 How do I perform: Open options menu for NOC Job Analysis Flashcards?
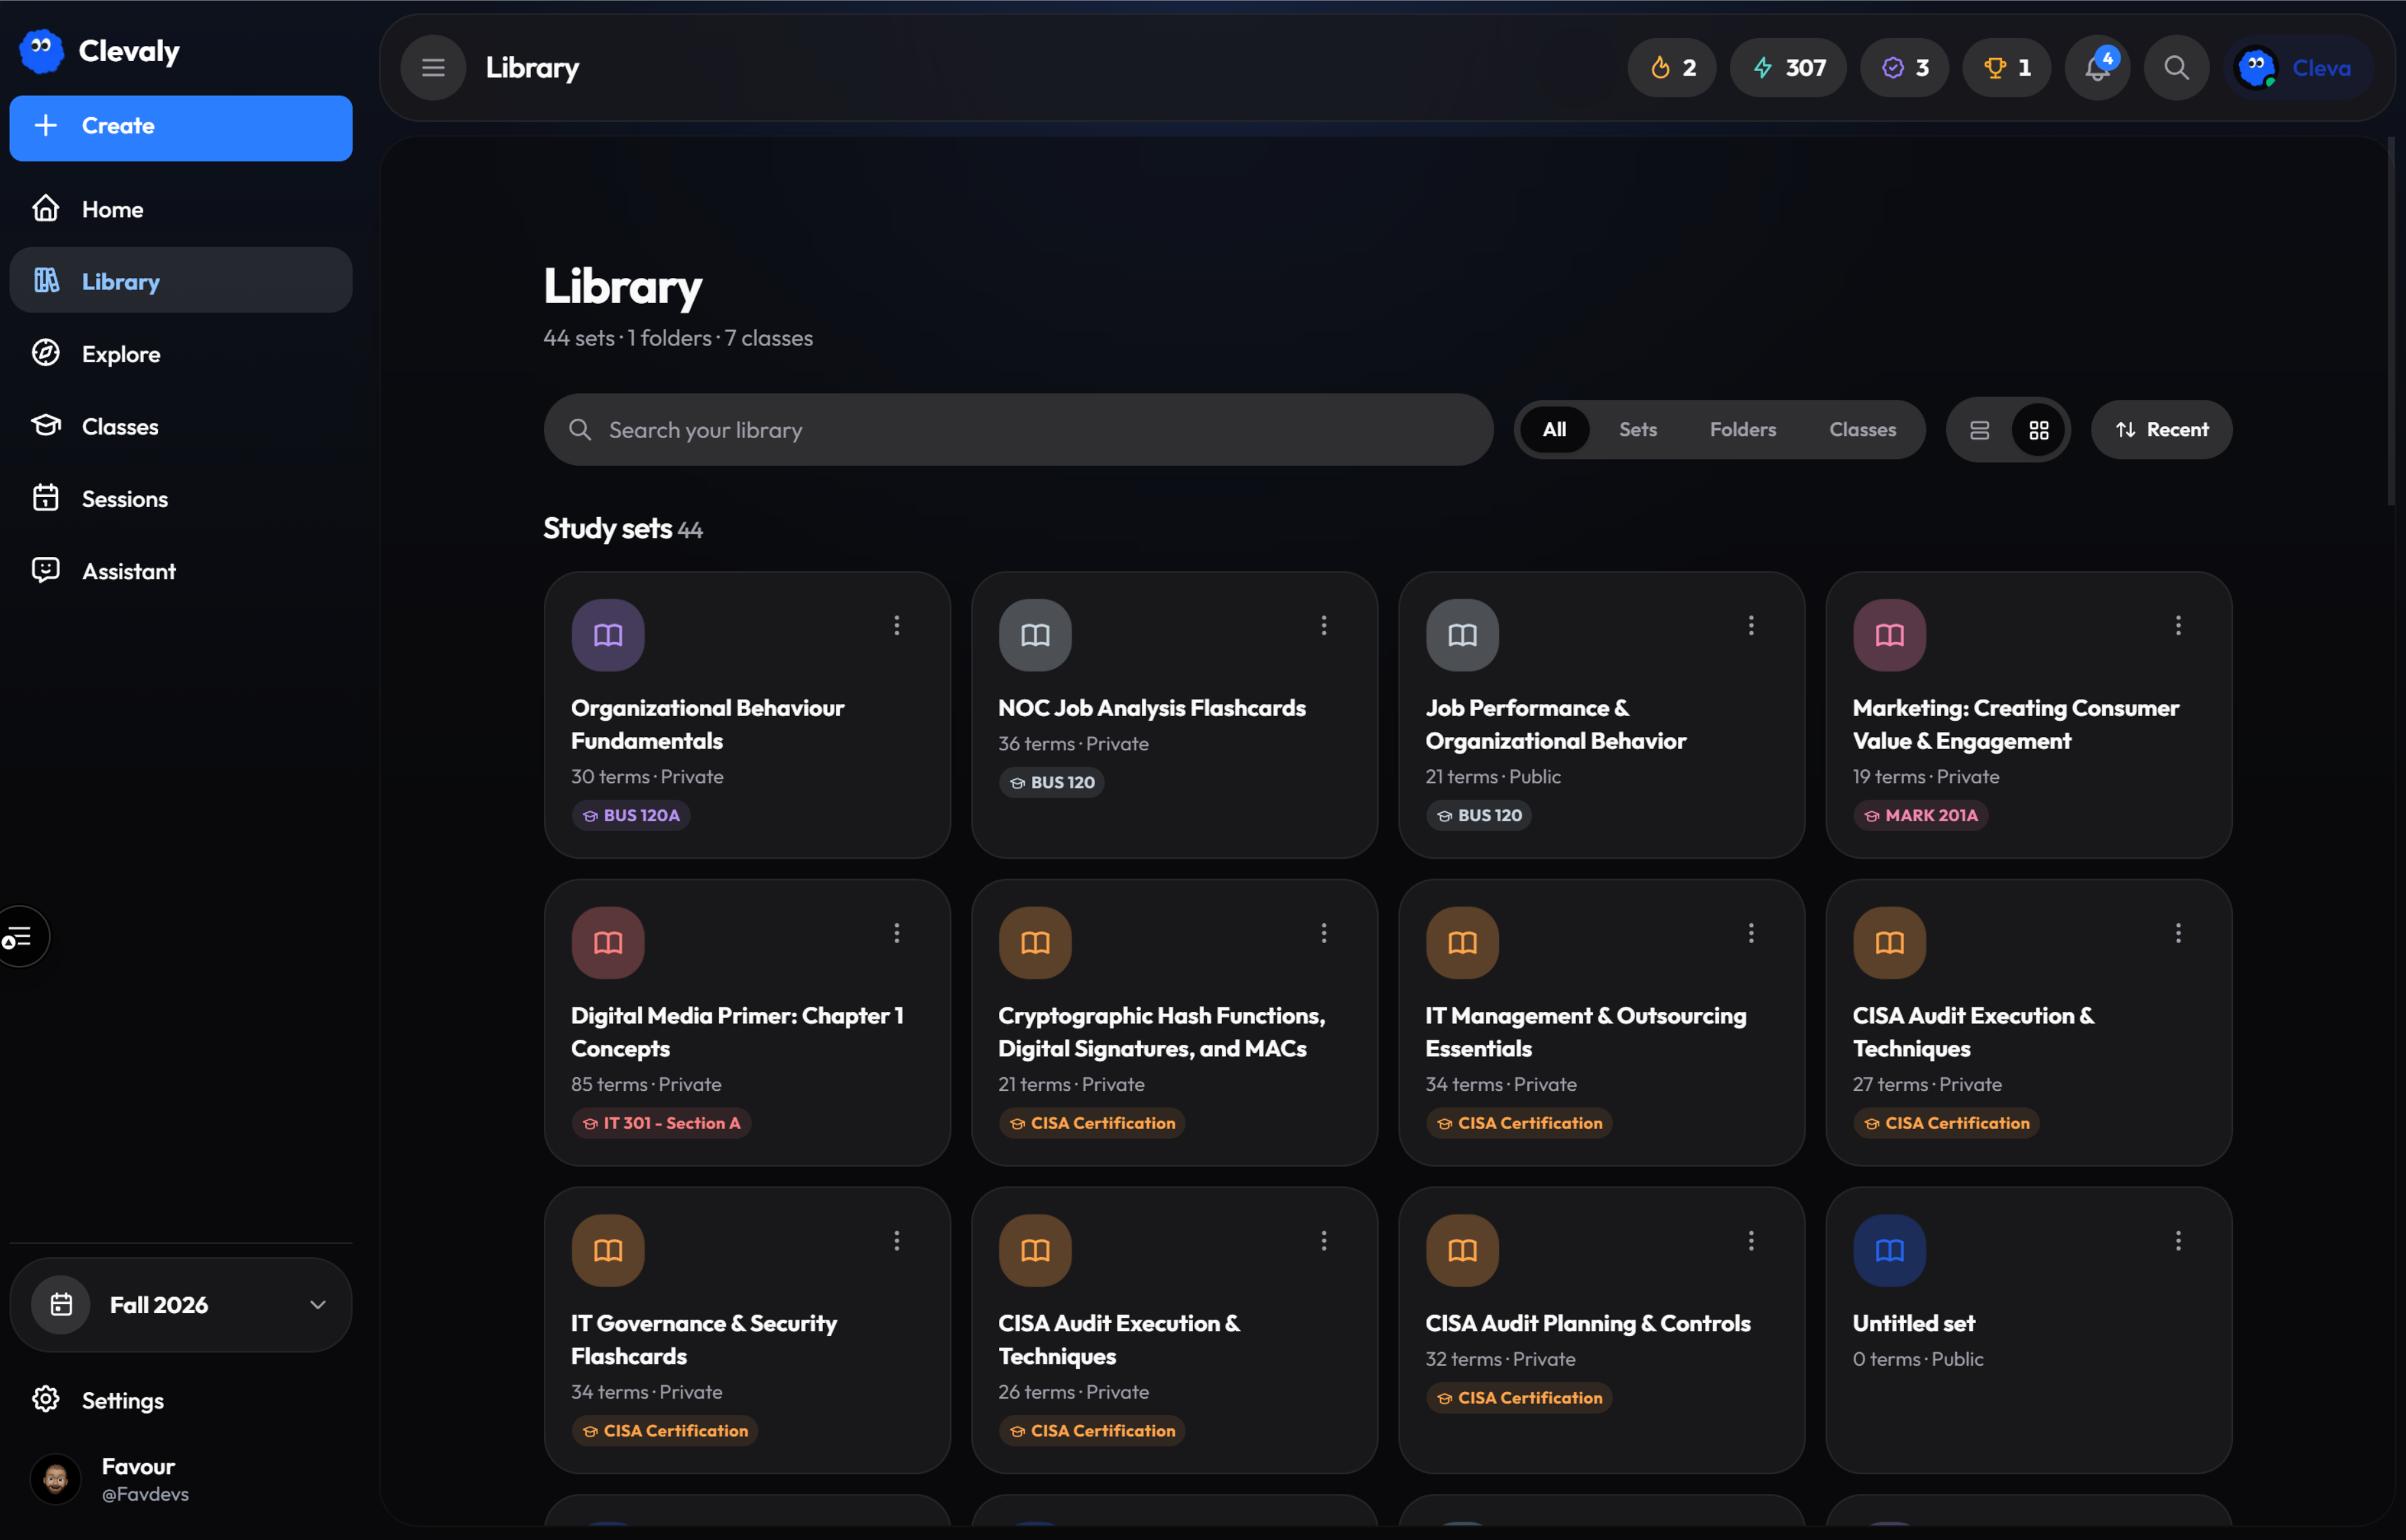(x=1323, y=626)
